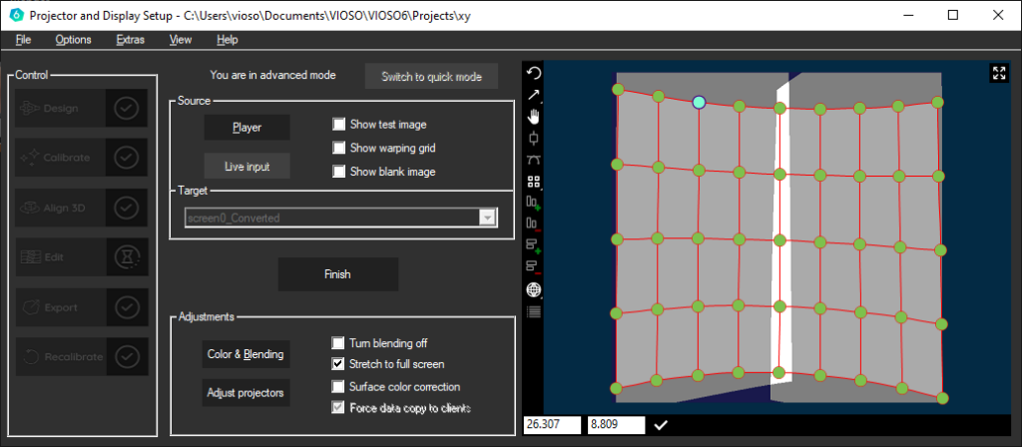1022x447 pixels.
Task: Open the Options menu
Action: point(73,40)
